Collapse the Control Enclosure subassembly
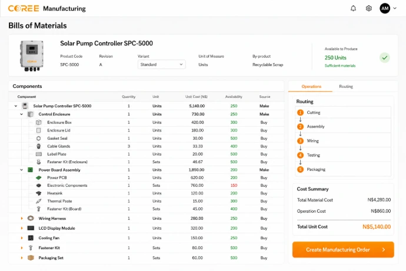 coord(22,114)
